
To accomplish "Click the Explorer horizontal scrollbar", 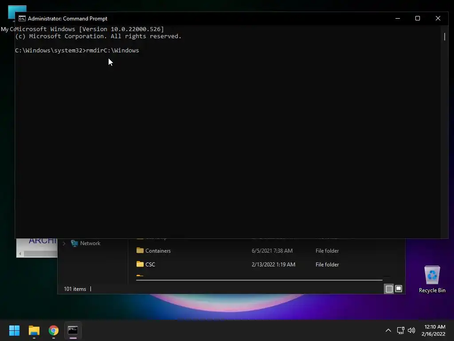I will click(x=259, y=280).
